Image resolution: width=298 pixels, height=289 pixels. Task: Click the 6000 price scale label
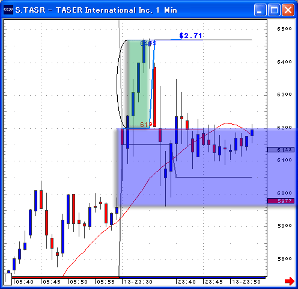284,193
